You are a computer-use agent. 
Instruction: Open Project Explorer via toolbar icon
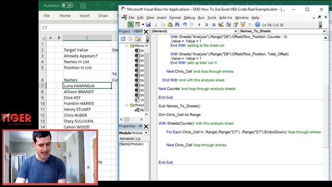click(x=228, y=24)
